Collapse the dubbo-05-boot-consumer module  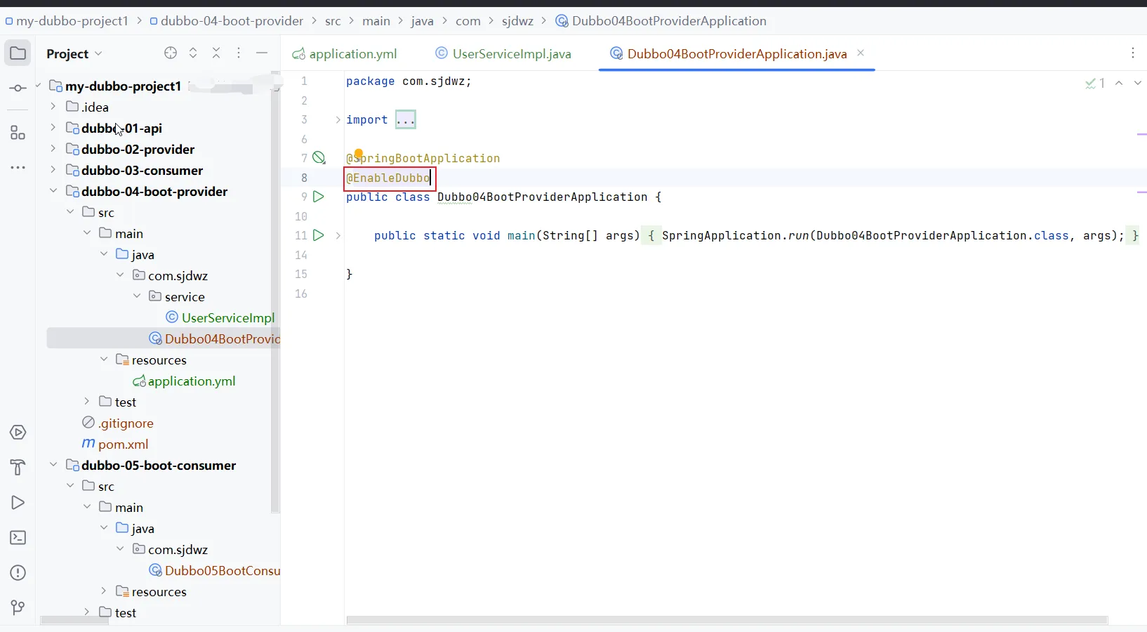(53, 465)
